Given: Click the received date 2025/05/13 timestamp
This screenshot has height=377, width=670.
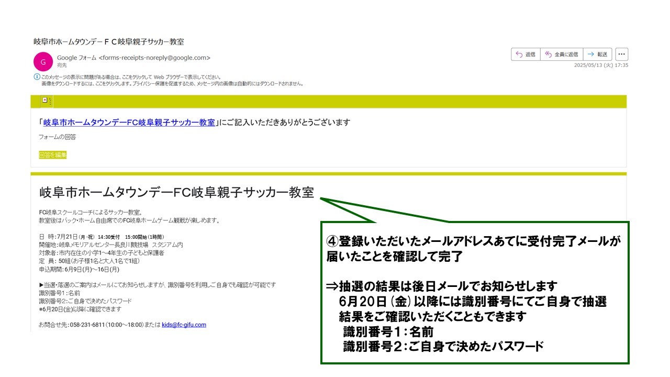Looking at the screenshot, I should click(x=601, y=65).
